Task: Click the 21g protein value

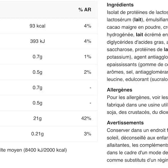Action: [37, 118]
